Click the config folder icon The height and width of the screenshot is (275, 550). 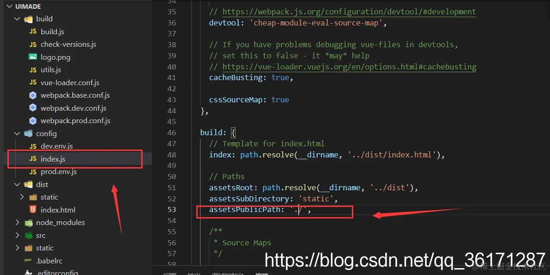[28, 134]
